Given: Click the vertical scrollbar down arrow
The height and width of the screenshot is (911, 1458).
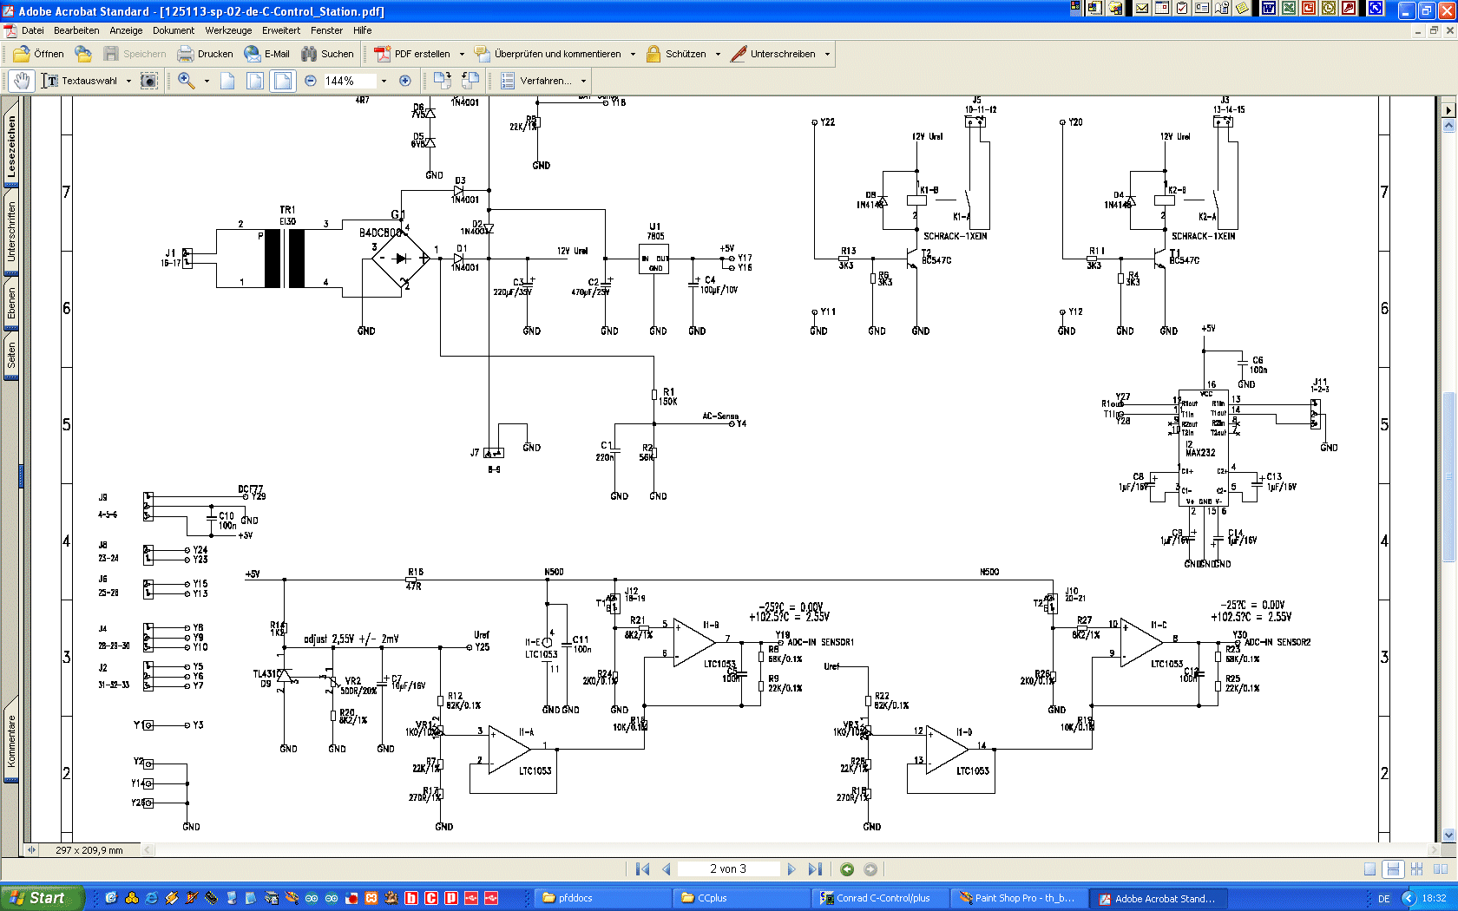Looking at the screenshot, I should pos(1448,836).
